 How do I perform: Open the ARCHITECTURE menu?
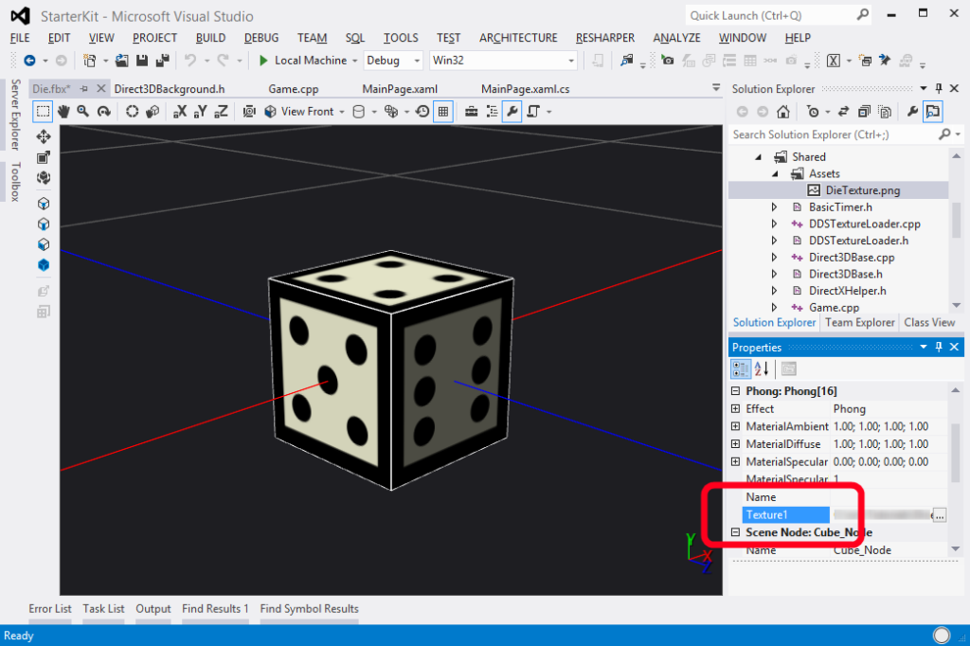click(x=517, y=38)
